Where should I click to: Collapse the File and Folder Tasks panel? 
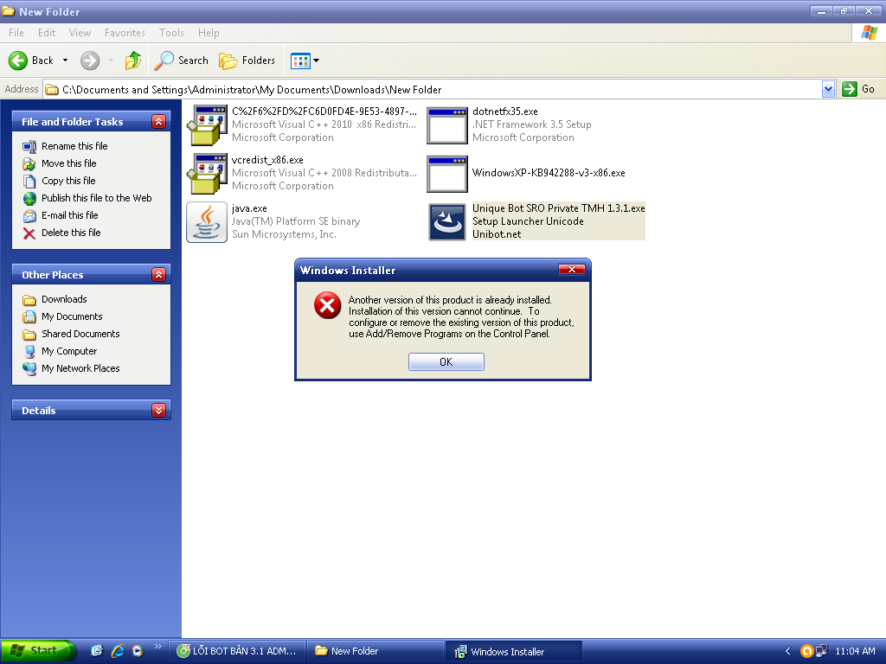tap(159, 121)
